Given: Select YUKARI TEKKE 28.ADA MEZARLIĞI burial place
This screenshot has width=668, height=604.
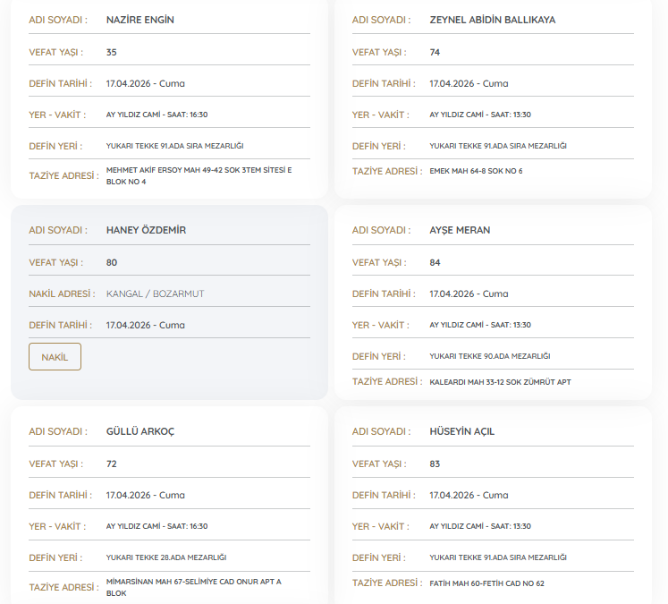Looking at the screenshot, I should [166, 557].
